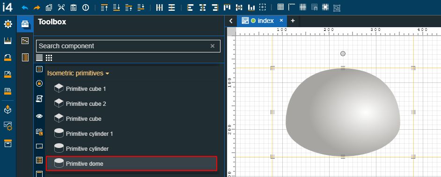
Task: Switch toolbox to grid view
Action: (x=49, y=58)
